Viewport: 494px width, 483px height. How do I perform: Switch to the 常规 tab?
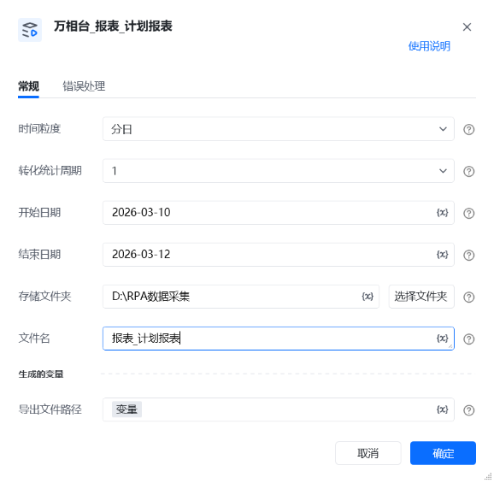pyautogui.click(x=28, y=86)
